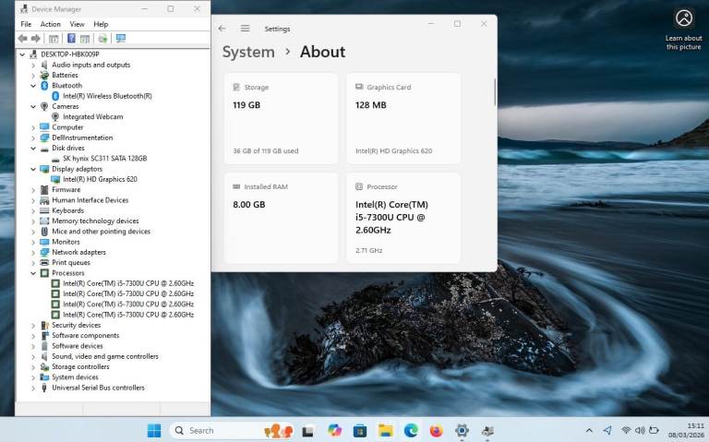
Task: Click the Intel(R) Wireless Bluetooth(R) device icon
Action: coord(55,96)
